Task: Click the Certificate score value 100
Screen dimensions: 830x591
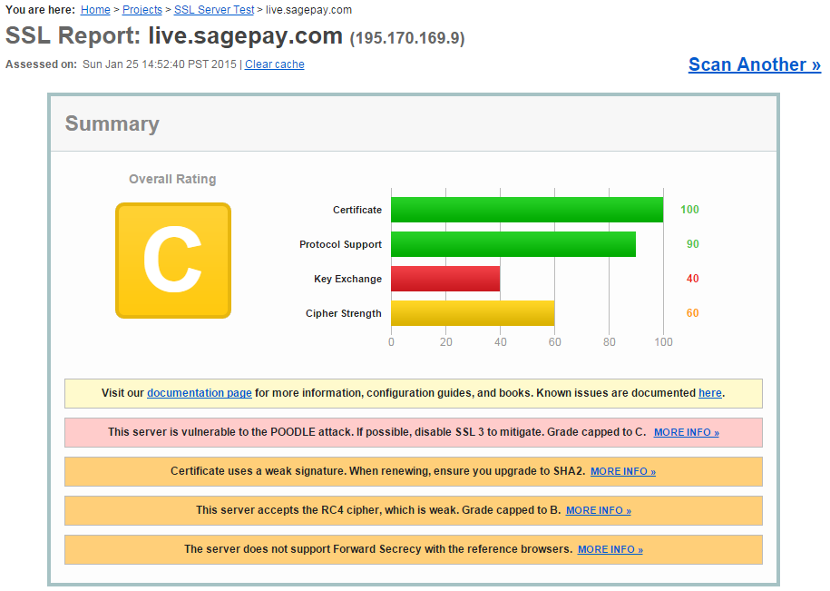Action: (x=689, y=210)
